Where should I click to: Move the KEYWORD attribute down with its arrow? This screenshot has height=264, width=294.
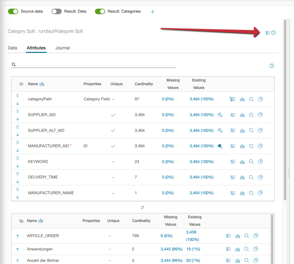pos(18,166)
